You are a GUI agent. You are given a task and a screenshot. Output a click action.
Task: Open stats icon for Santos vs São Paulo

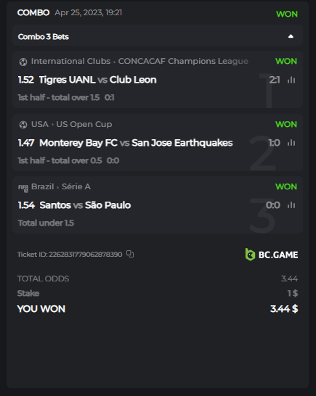click(291, 205)
